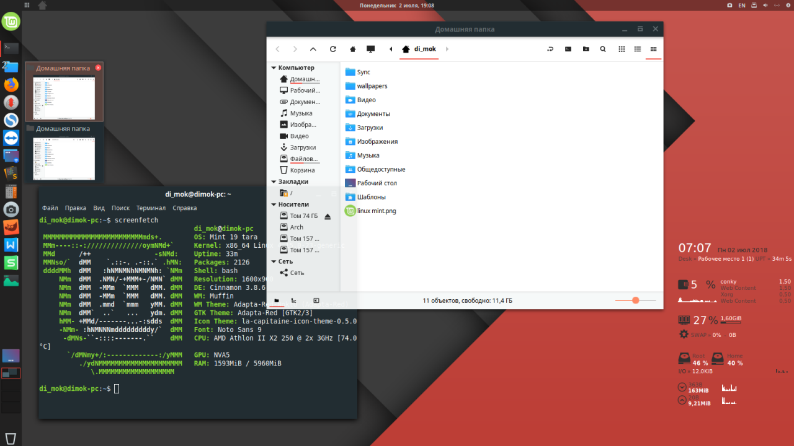
Task: Open terminal Терминал menu
Action: (x=151, y=208)
